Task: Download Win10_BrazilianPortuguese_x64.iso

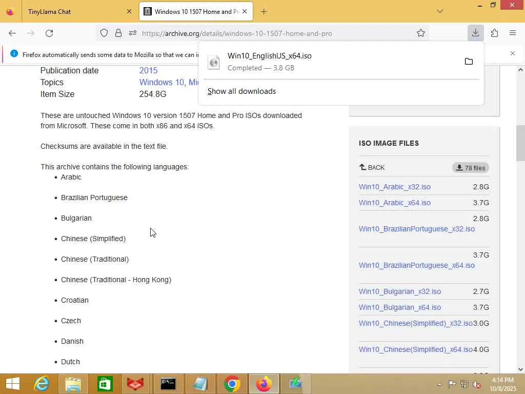Action: pyautogui.click(x=417, y=265)
